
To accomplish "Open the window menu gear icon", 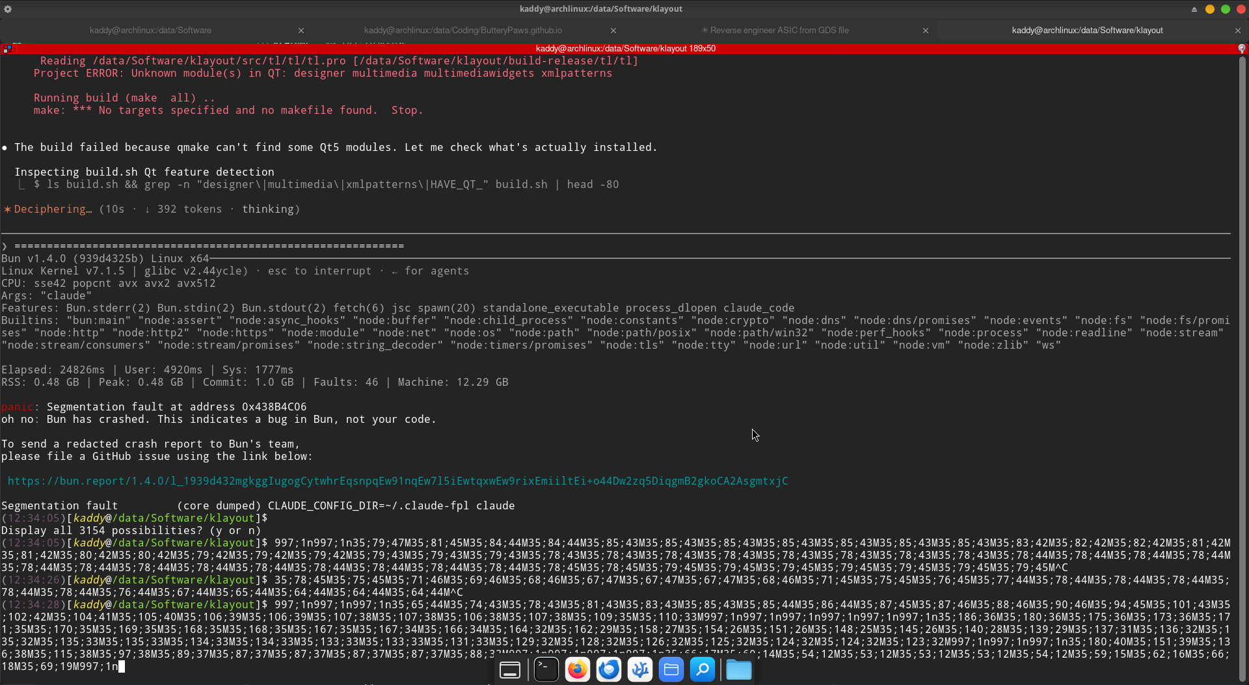I will point(8,9).
